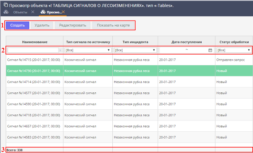The height and width of the screenshot is (153, 253).
Task: Type in the Наименование filter field
Action: pos(33,50)
